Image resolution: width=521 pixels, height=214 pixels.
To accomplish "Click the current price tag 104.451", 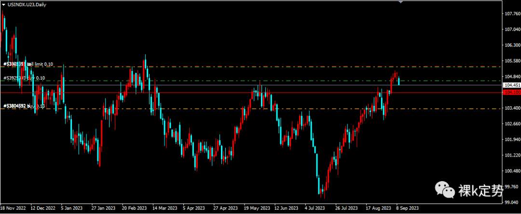I will [x=512, y=85].
